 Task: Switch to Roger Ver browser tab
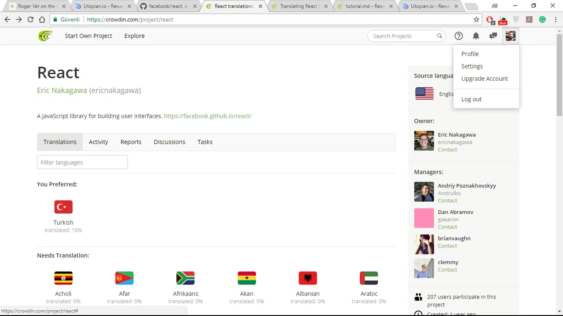coord(37,6)
